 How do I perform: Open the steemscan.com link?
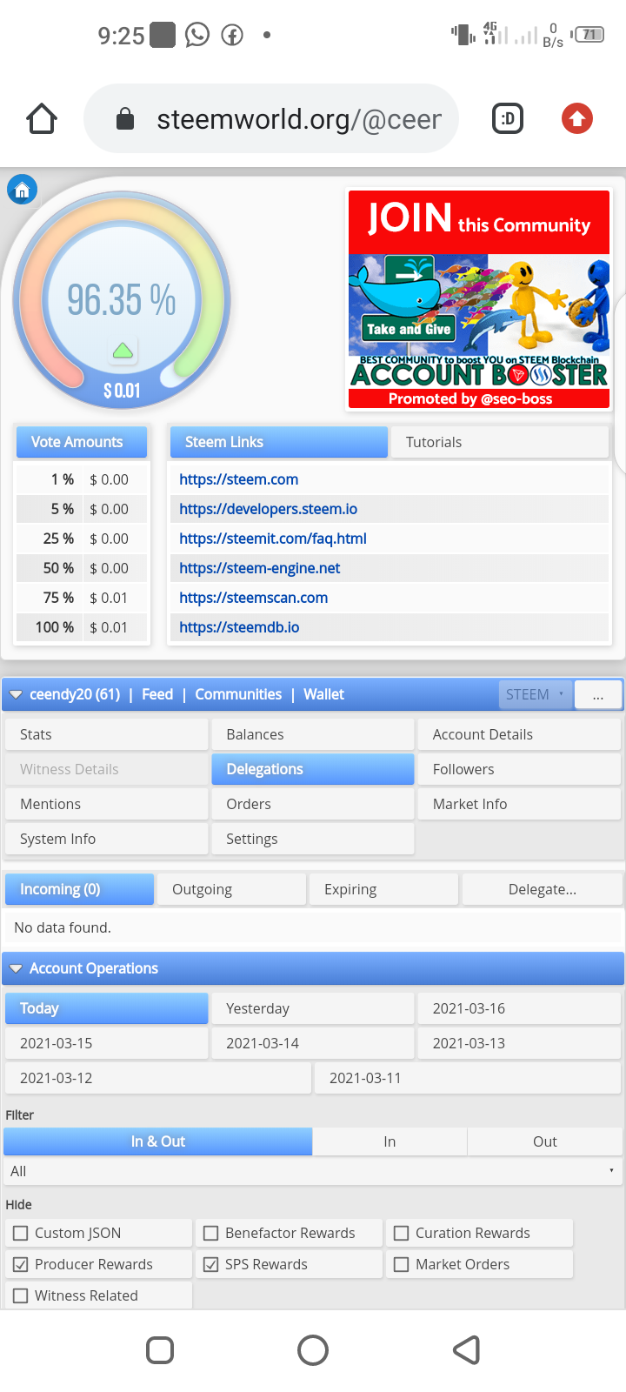254,598
